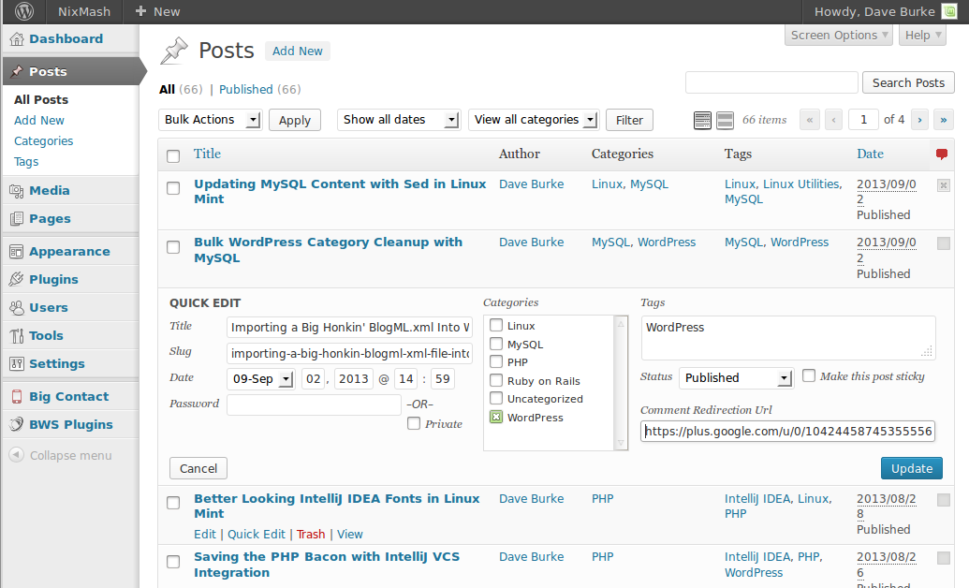
Task: Open the NixMash site menu
Action: click(x=84, y=11)
